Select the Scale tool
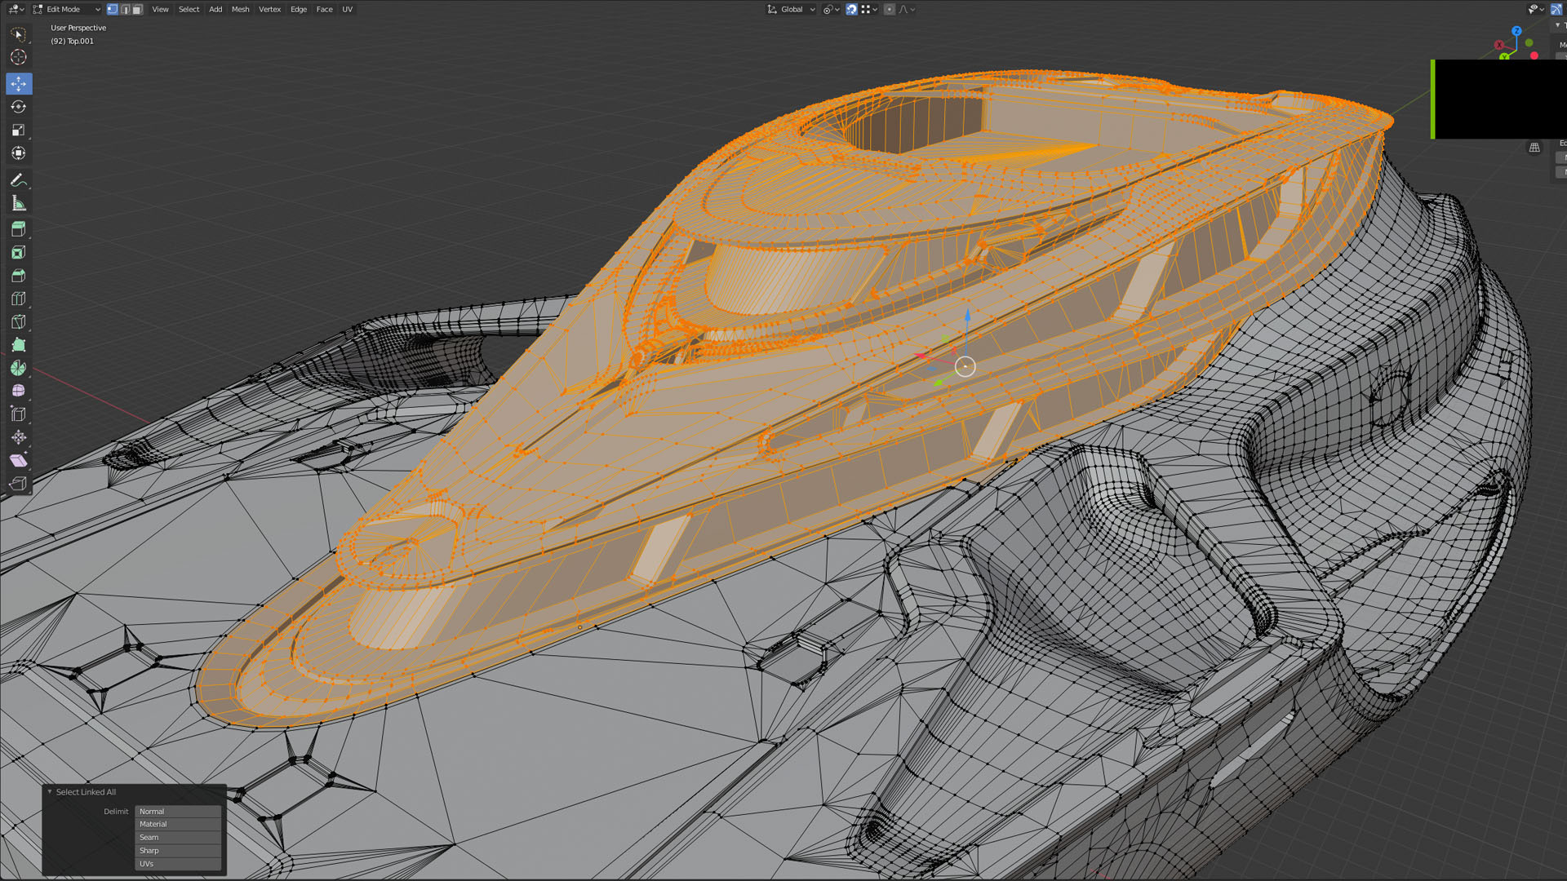 tap(18, 130)
